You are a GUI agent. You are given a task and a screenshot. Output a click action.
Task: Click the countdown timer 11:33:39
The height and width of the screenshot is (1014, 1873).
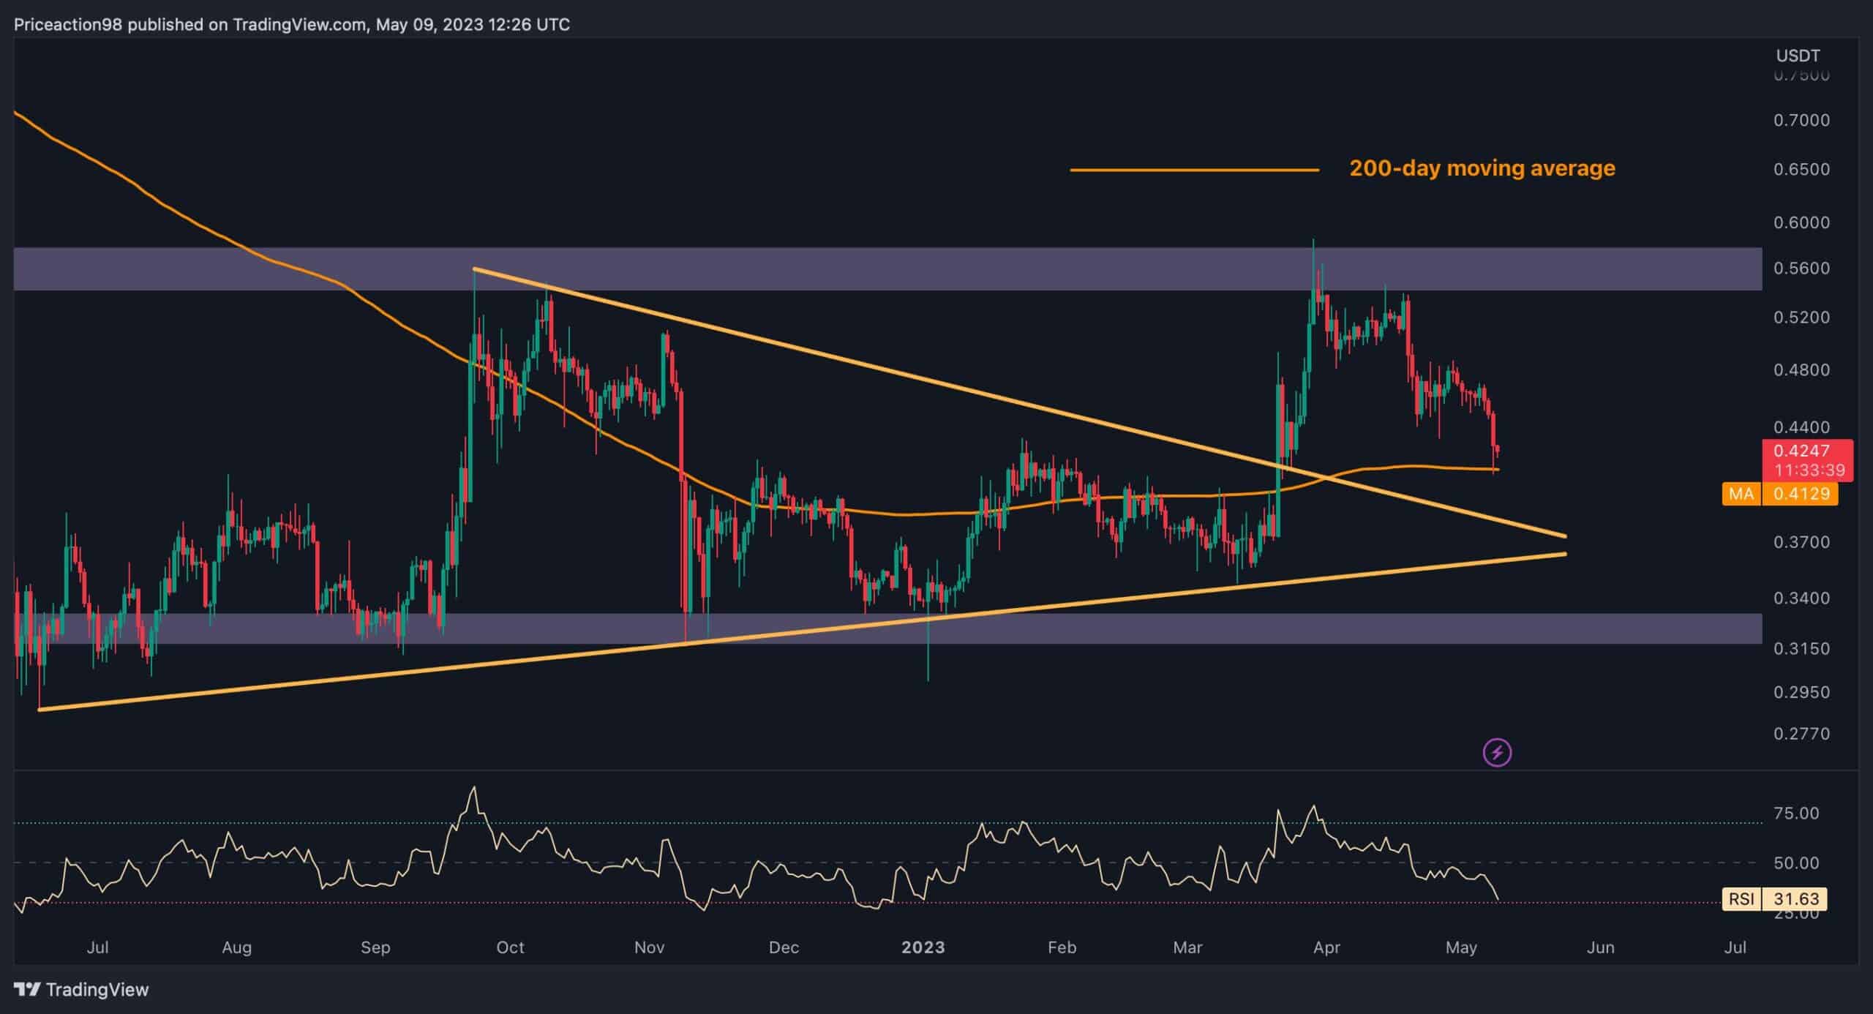tap(1810, 470)
